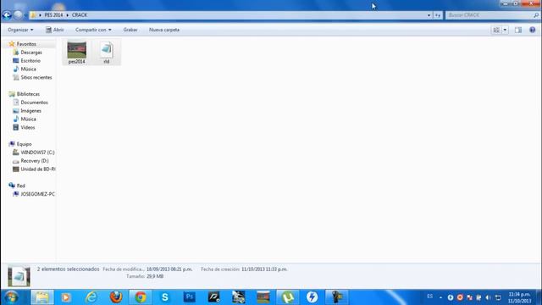Viewport: 542px width, 305px height.
Task: Click the ES language indicator
Action: click(429, 297)
